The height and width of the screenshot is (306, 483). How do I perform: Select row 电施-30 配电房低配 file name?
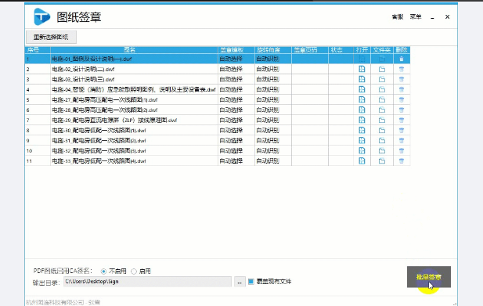(99, 130)
